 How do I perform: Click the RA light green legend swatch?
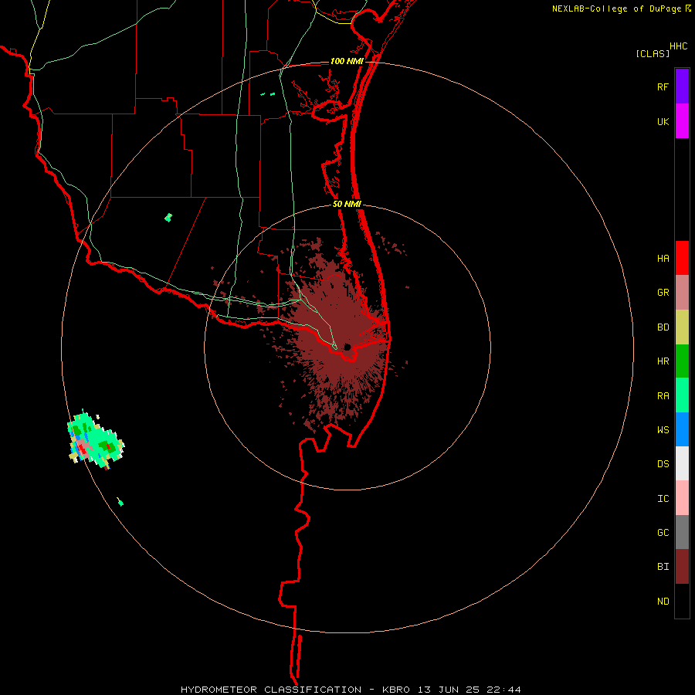[682, 395]
